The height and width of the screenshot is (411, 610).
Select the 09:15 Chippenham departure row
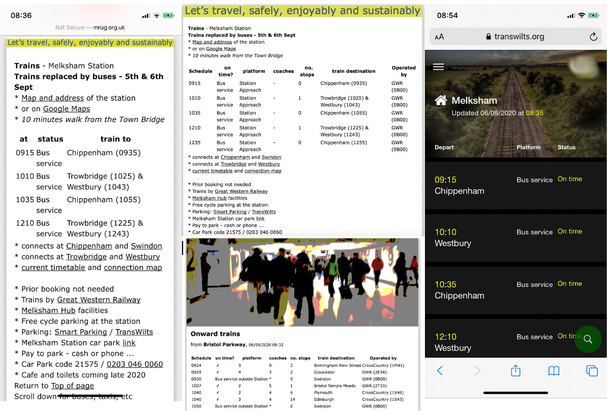(515, 185)
